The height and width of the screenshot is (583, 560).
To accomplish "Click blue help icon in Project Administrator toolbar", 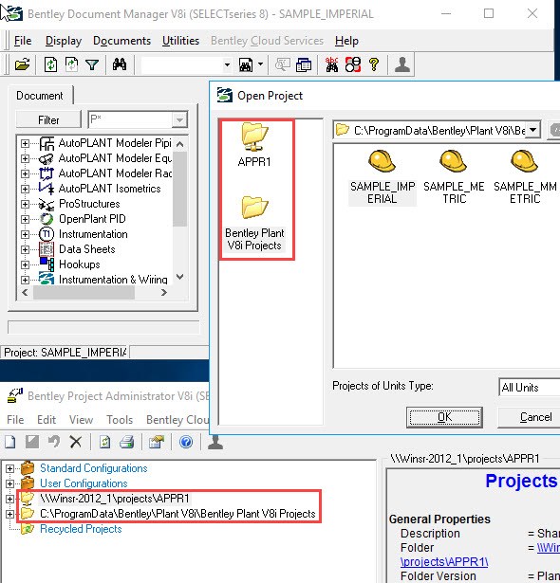I will (x=186, y=442).
